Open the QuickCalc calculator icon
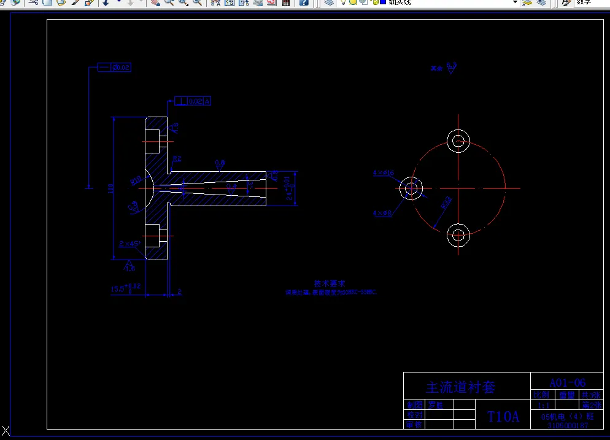 coord(286,2)
